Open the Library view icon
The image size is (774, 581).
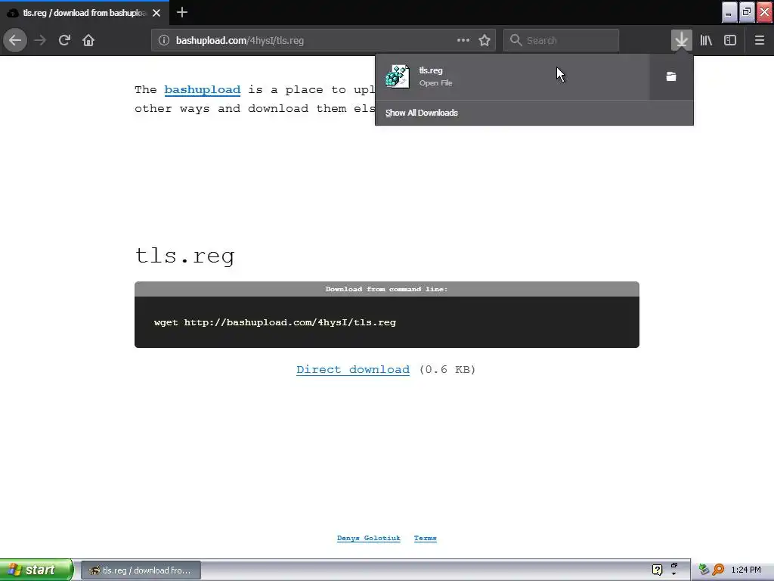(x=706, y=40)
